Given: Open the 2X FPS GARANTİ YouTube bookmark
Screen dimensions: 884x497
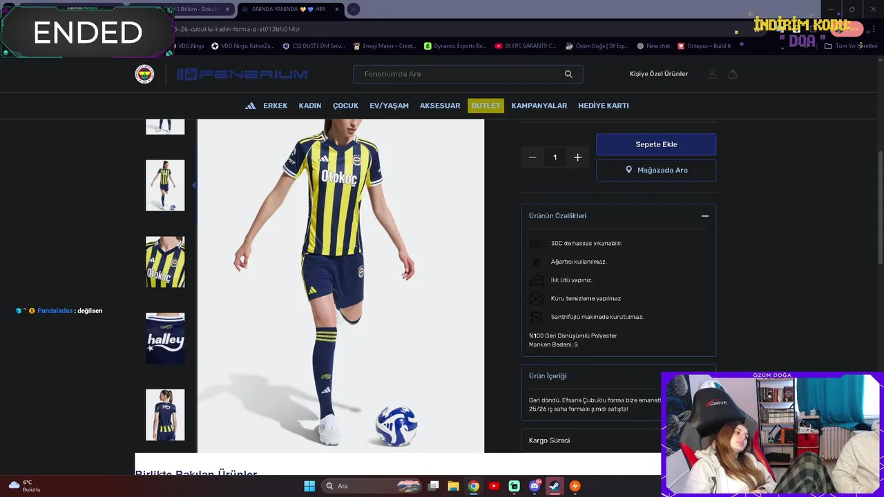Looking at the screenshot, I should tap(526, 46).
